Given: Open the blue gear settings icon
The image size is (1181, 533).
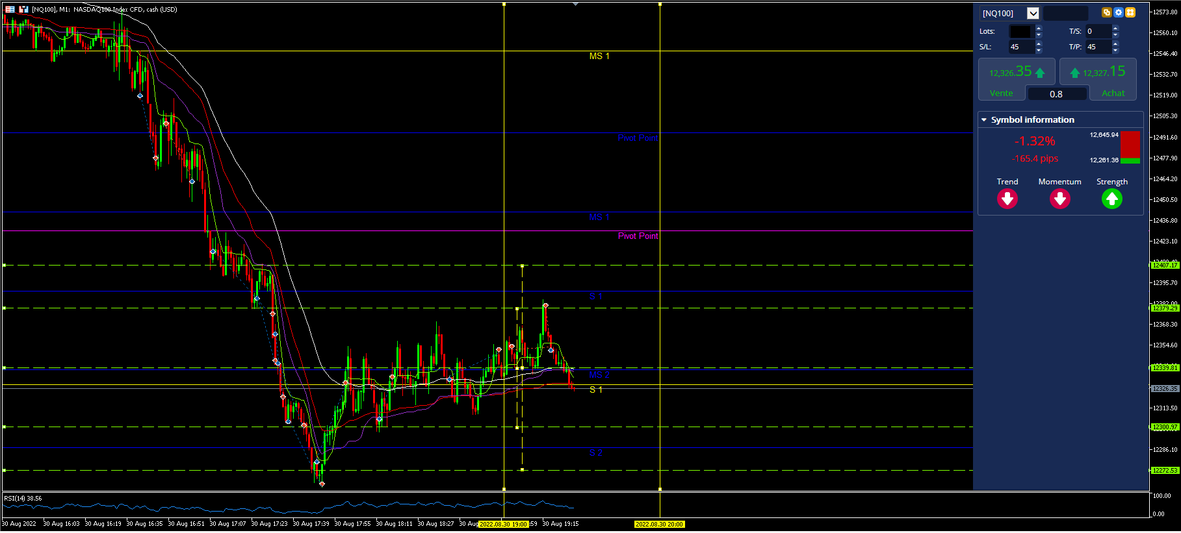Looking at the screenshot, I should 1118,12.
